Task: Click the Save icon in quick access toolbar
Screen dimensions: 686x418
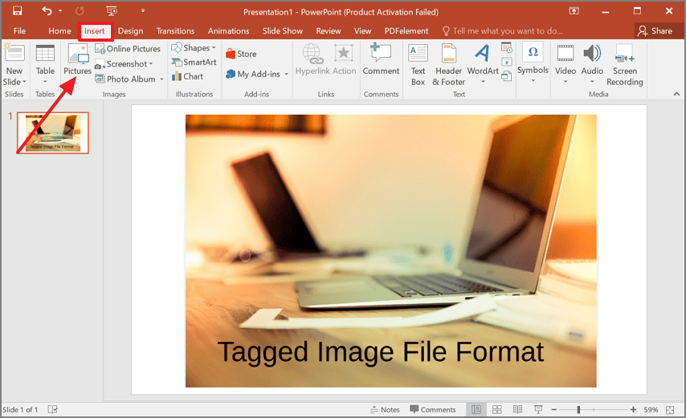Action: (17, 11)
